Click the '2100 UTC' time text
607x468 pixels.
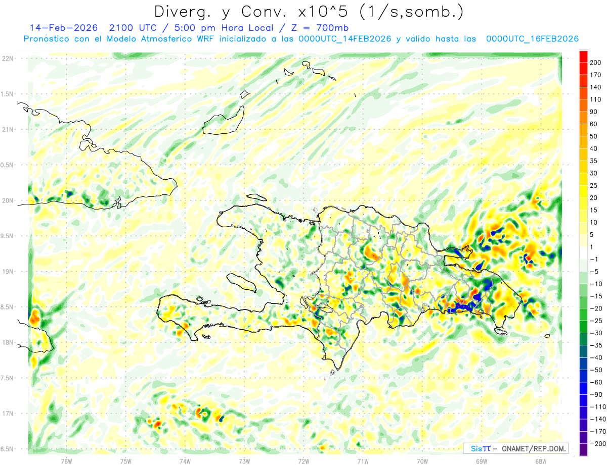[x=133, y=28]
